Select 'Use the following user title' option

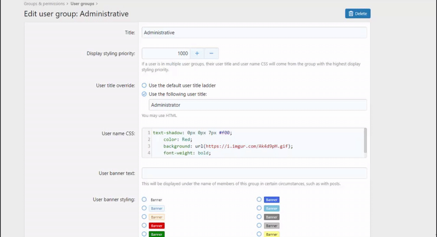tap(144, 94)
